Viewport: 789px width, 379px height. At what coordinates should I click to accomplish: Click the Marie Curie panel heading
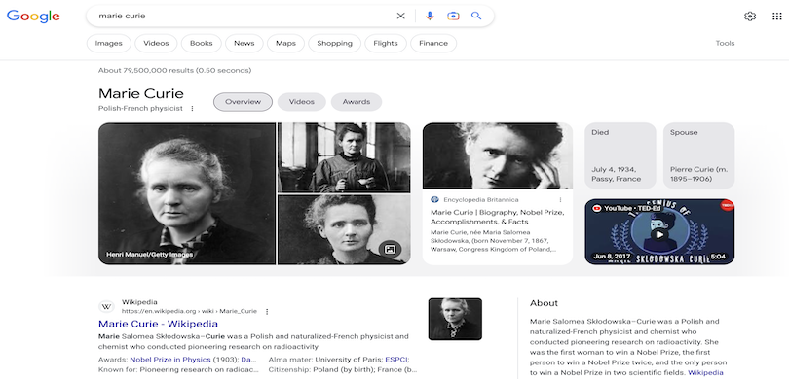click(141, 94)
